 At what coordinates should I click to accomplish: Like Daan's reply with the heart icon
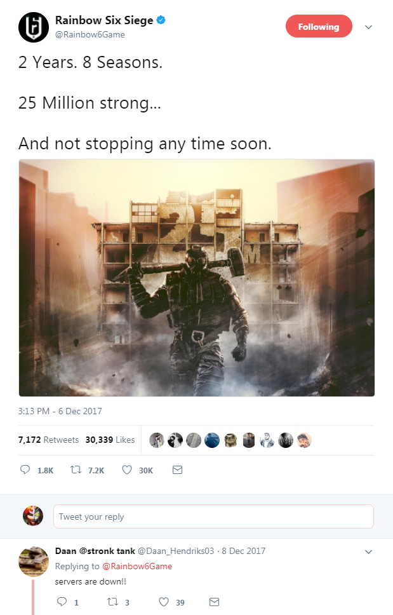164,602
